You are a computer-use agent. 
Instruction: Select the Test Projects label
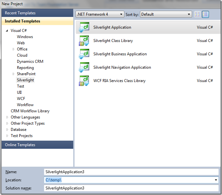tap(22, 136)
